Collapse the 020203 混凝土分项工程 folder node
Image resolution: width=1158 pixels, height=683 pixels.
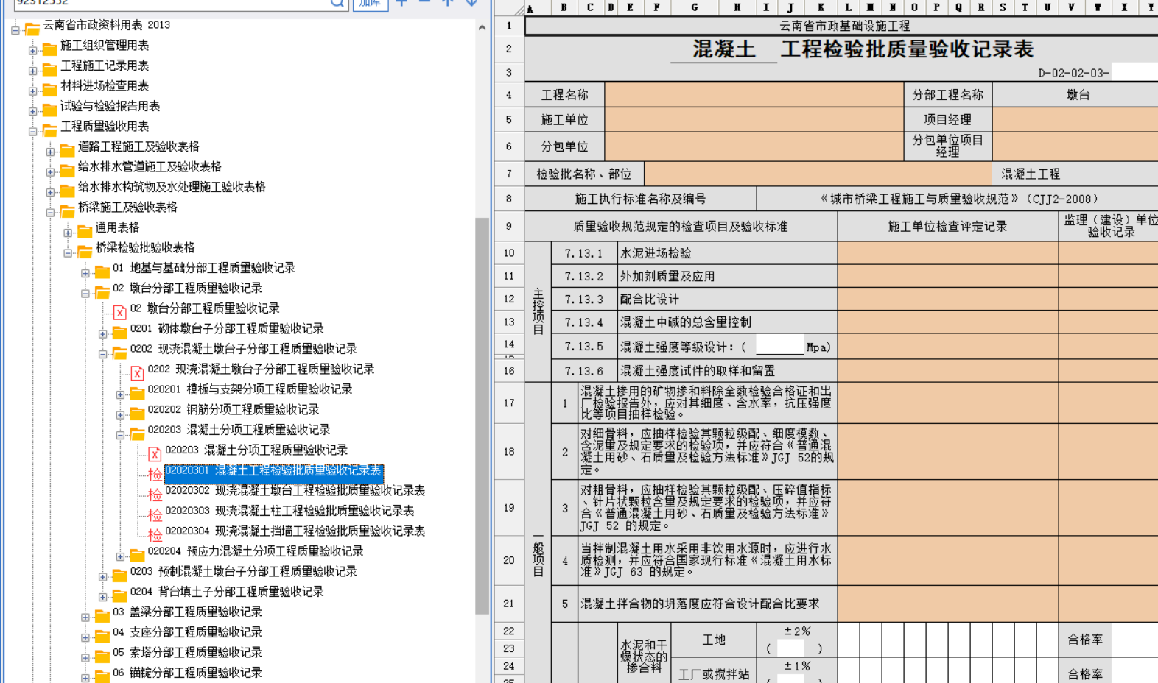(120, 435)
